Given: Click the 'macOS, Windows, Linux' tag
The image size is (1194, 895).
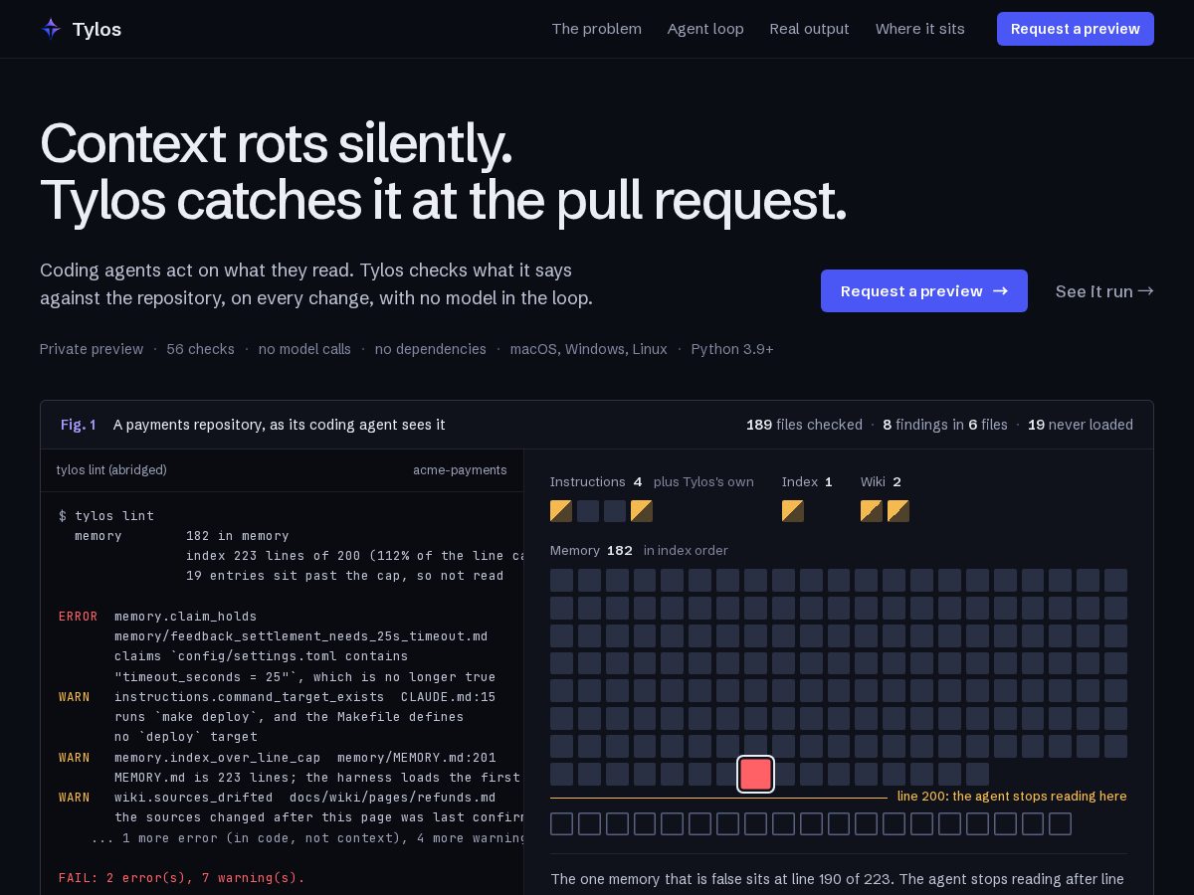Looking at the screenshot, I should click(589, 349).
